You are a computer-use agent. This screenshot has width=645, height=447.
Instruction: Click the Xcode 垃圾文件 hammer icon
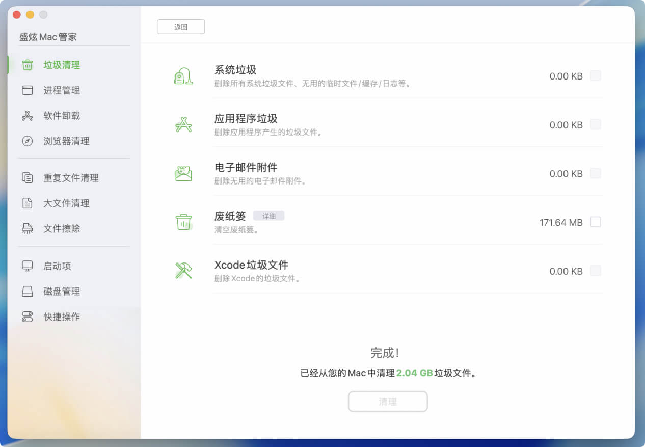[x=183, y=270]
